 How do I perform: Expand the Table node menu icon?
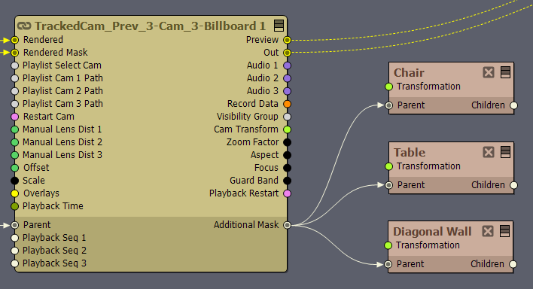coord(505,152)
